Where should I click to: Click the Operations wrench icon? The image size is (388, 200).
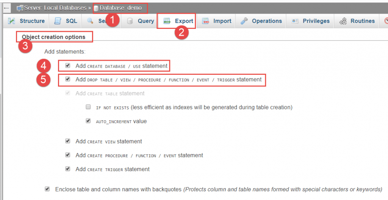pyautogui.click(x=244, y=21)
